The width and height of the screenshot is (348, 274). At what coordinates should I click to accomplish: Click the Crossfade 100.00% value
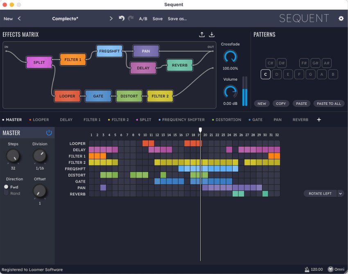[230, 68]
